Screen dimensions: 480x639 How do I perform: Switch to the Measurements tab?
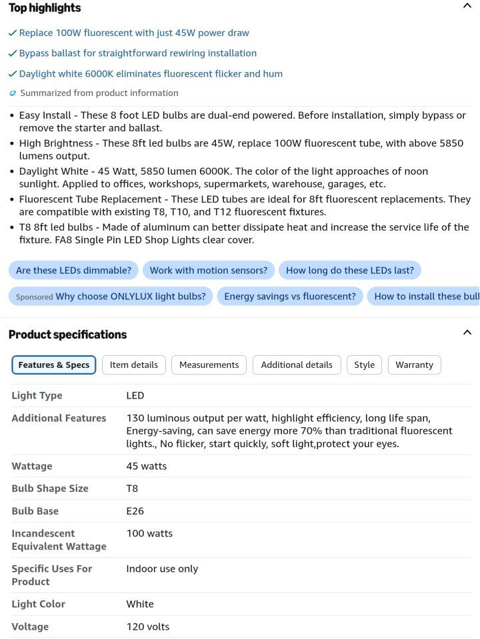(x=209, y=364)
